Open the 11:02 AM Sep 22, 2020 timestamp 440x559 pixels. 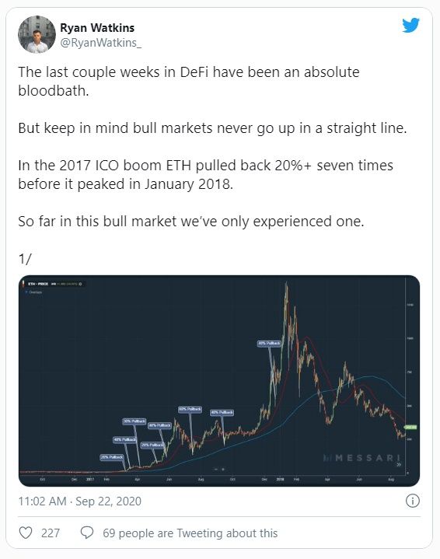(x=80, y=501)
